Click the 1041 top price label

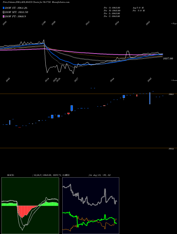pos(88,23)
